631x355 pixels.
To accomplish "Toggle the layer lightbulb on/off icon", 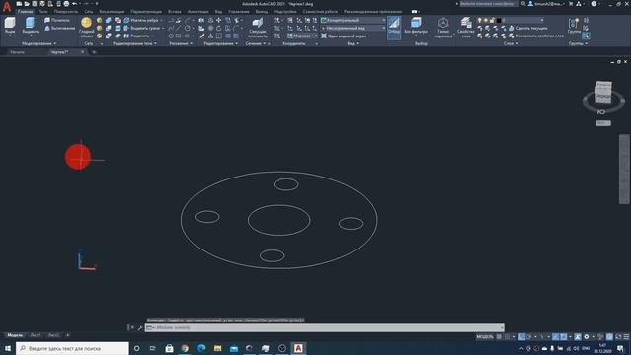I will (479, 20).
